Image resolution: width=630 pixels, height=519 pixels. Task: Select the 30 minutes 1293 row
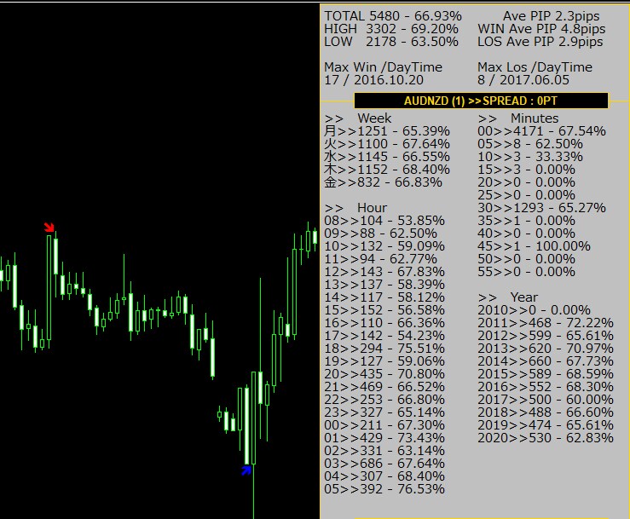tap(541, 208)
